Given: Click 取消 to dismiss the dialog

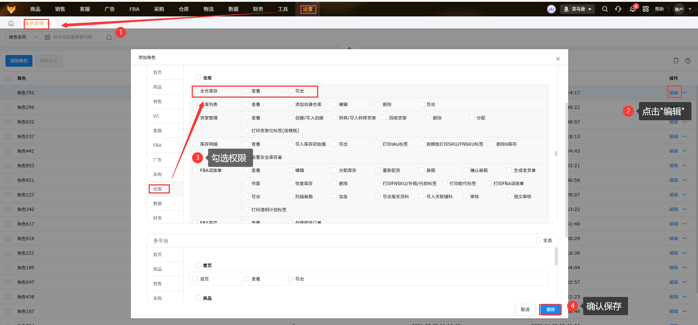Looking at the screenshot, I should pyautogui.click(x=525, y=309).
